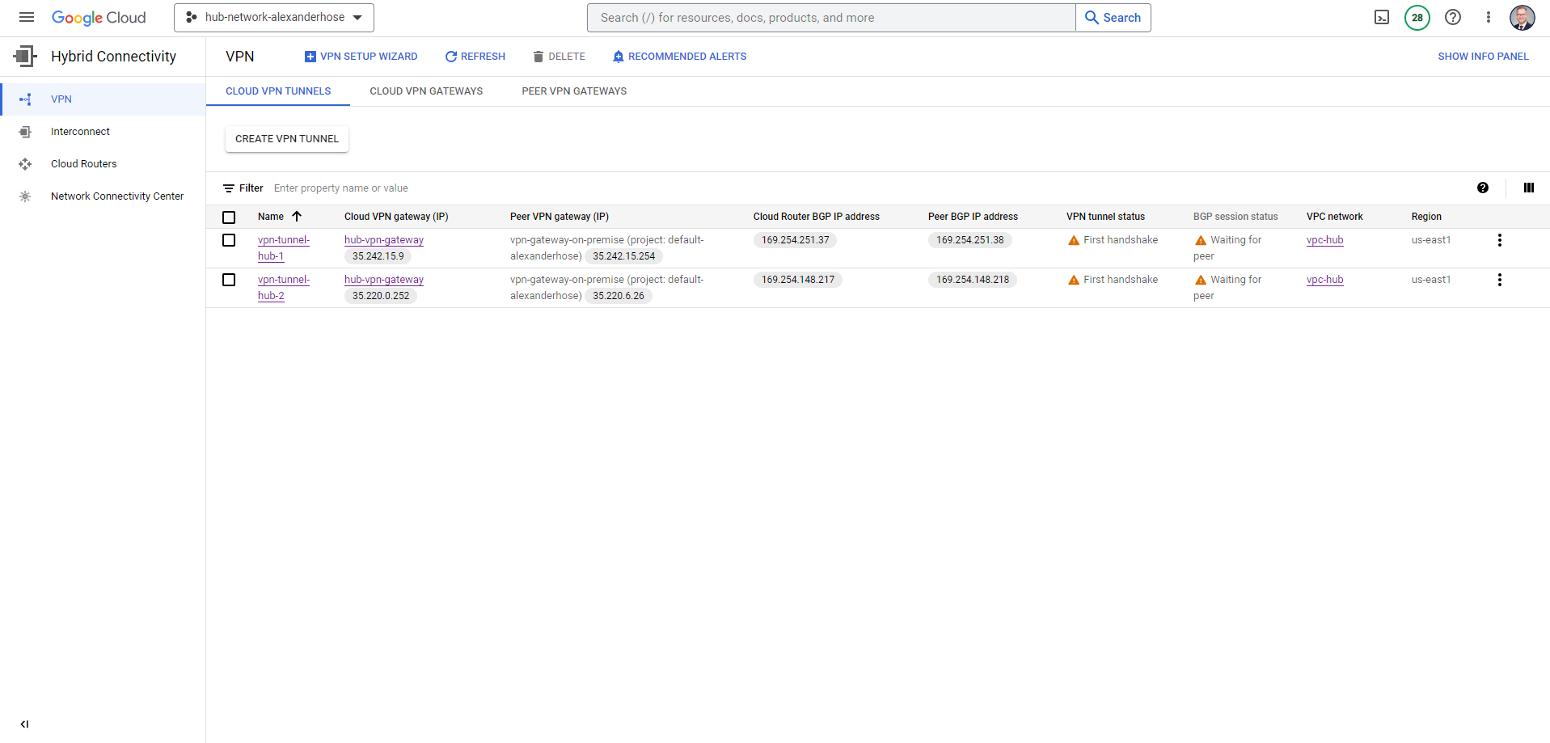The image size is (1550, 743).
Task: Check the vpn-tunnel-hub-2 row checkbox
Action: (229, 280)
